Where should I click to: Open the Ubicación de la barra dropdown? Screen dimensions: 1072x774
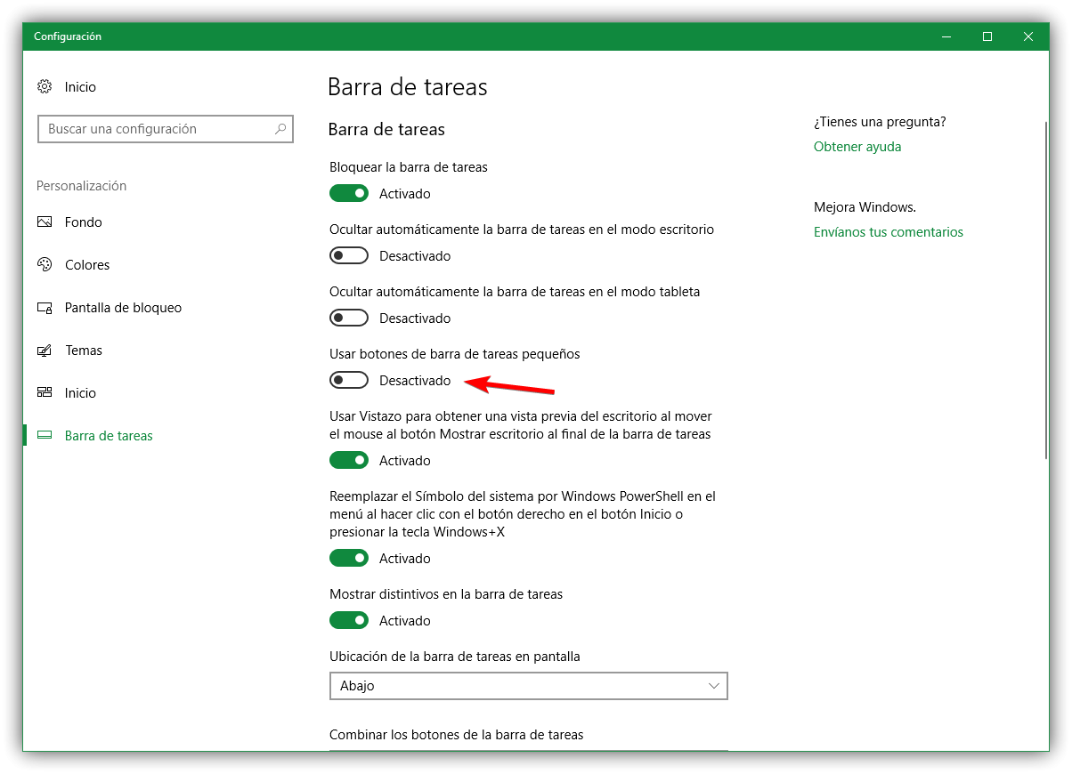click(528, 686)
